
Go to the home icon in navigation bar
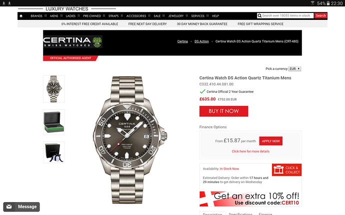(21, 16)
